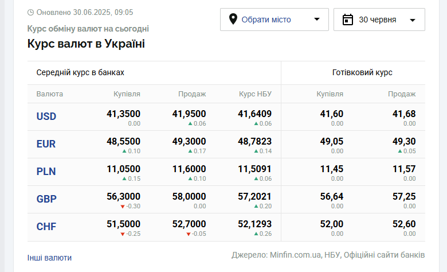This screenshot has height=272, width=447.
Task: Click the Інші валюти link
Action: point(49,258)
